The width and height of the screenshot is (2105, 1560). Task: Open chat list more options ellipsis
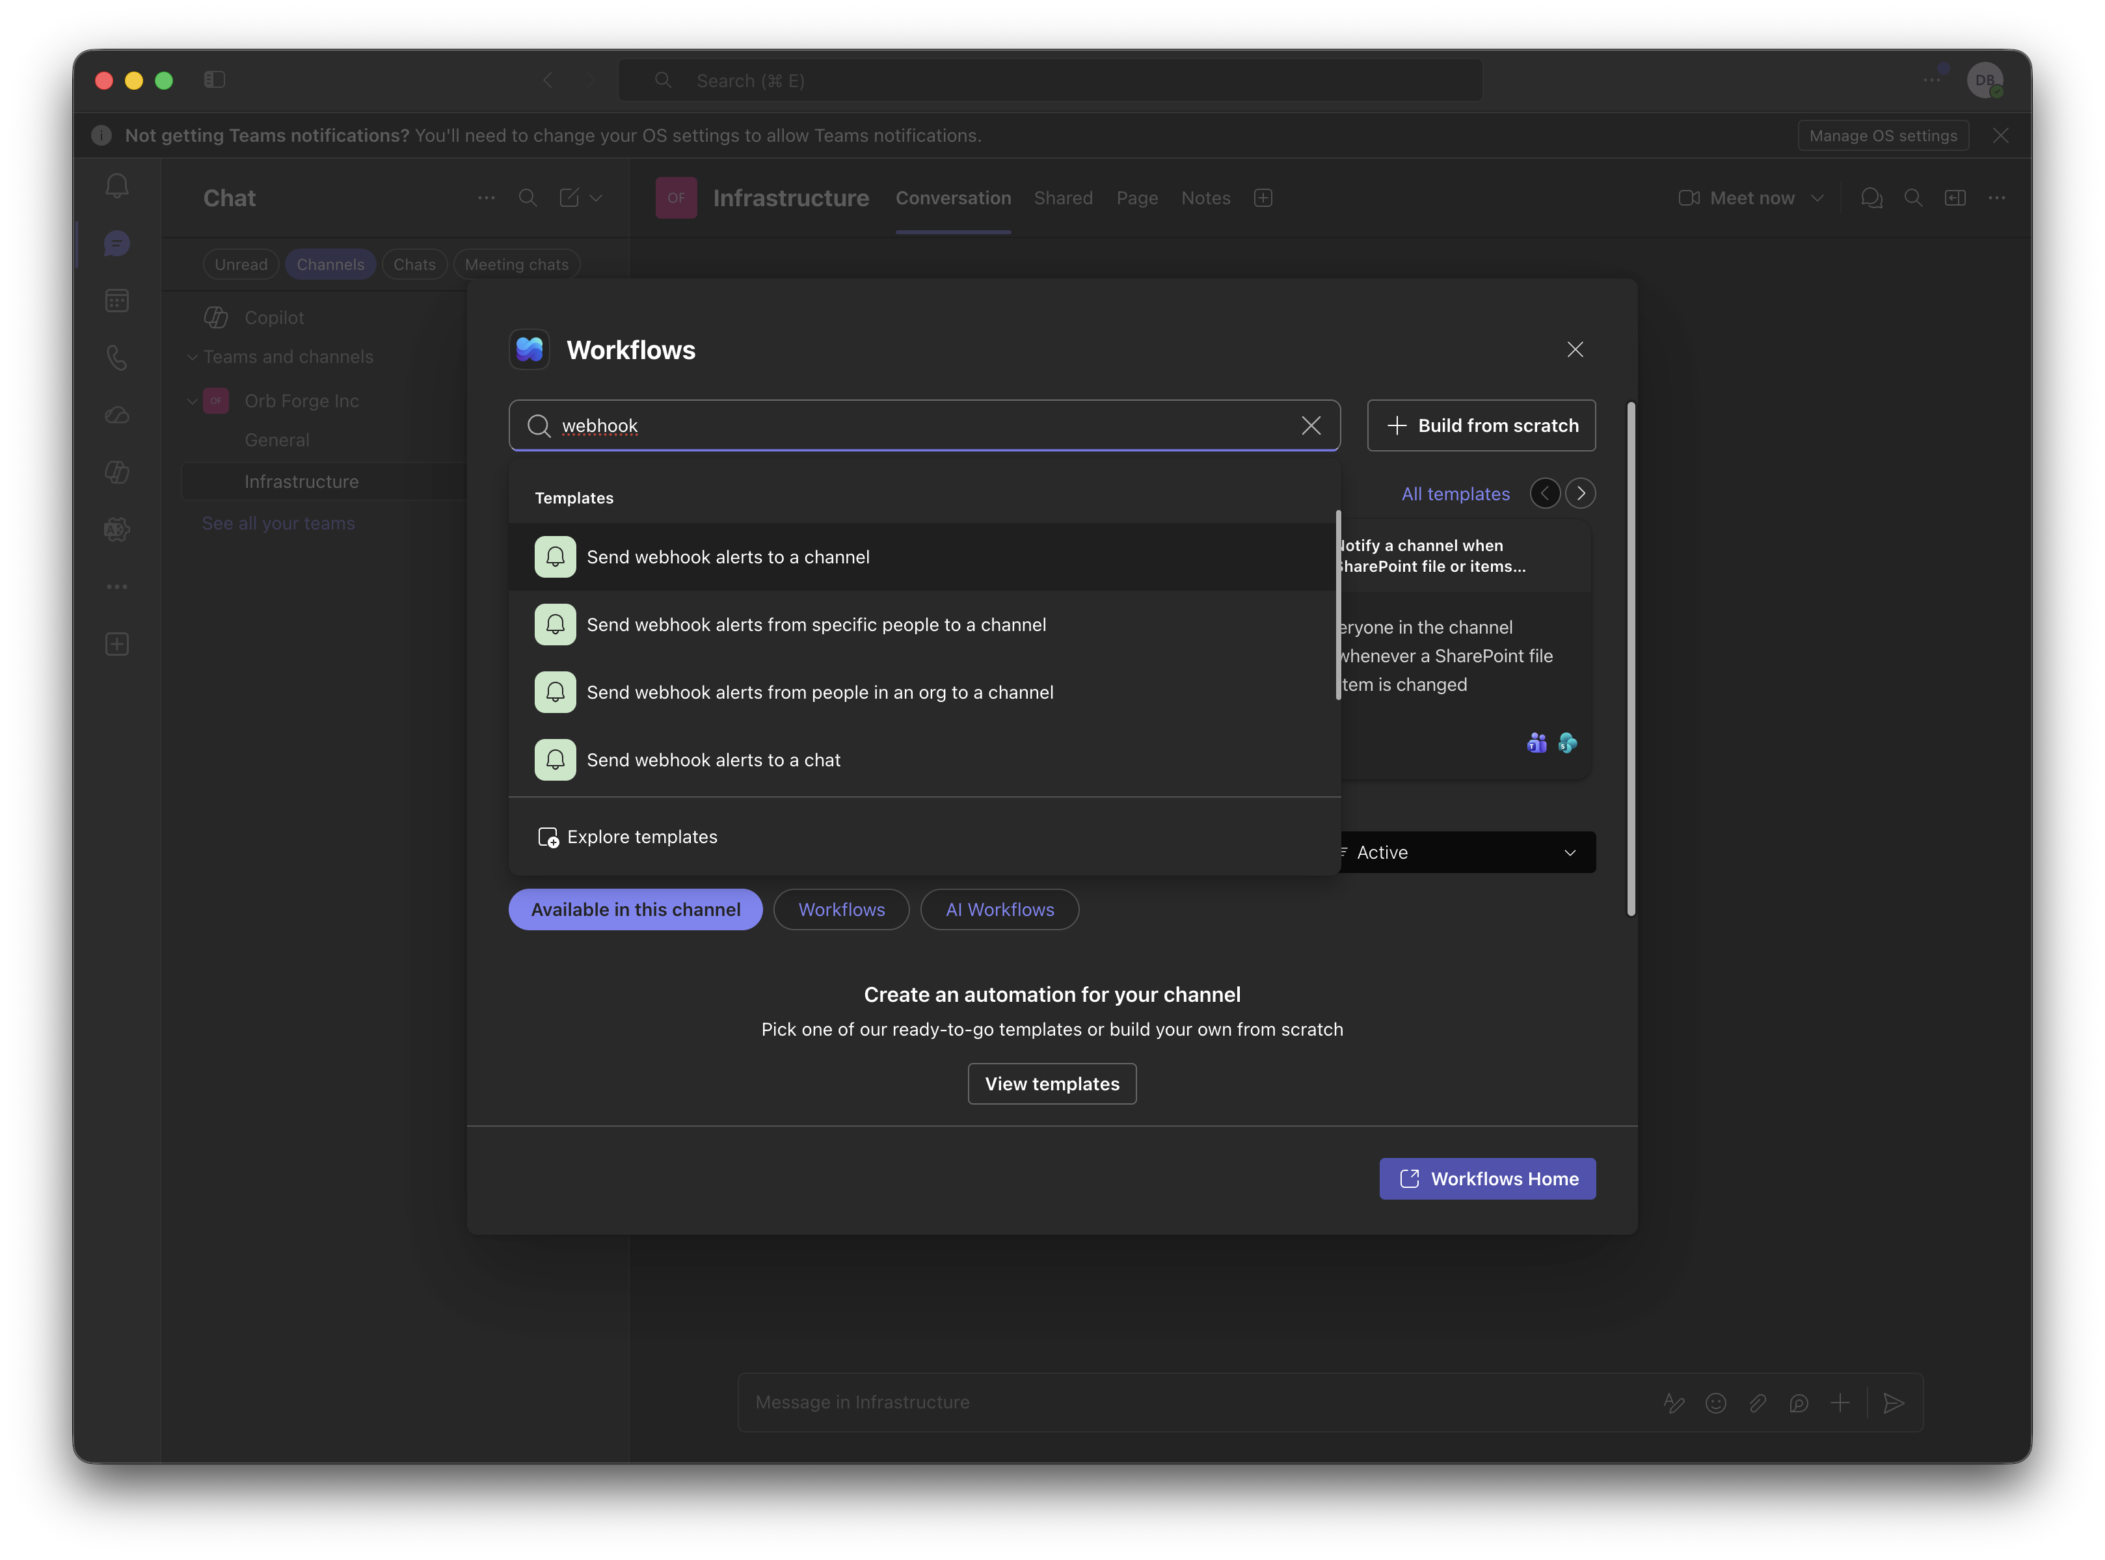(487, 198)
